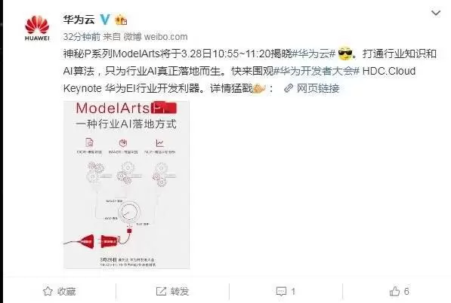Enlarge the ModelArts Pro poster image
This screenshot has width=451, height=303.
[127, 185]
